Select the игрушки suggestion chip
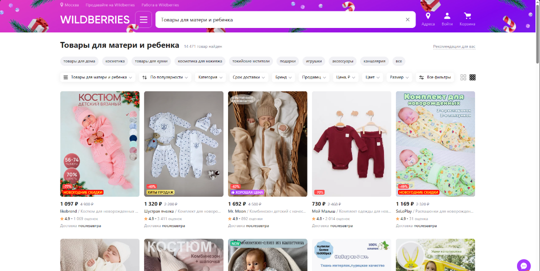The image size is (540, 271). [313, 61]
